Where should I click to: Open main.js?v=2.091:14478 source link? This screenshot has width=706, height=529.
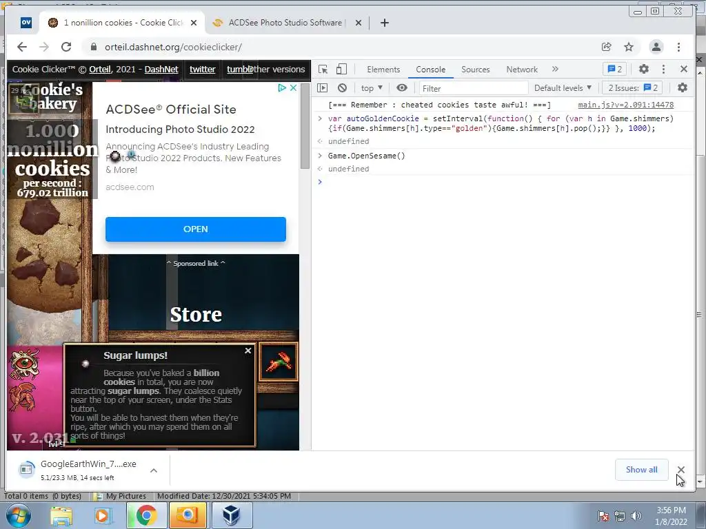[x=626, y=105]
